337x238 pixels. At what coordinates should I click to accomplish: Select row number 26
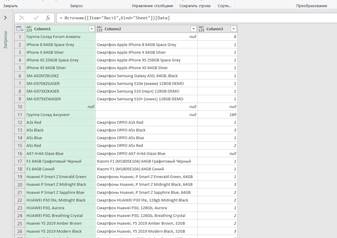pos(20,231)
